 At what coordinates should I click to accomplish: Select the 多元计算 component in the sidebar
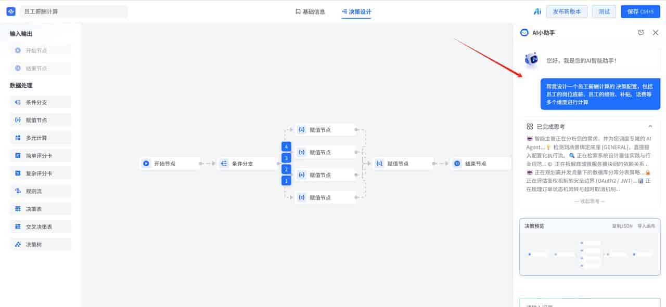[41, 138]
